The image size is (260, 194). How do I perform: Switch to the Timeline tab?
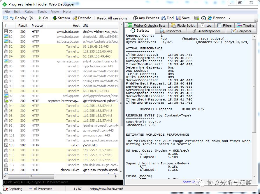coord(245,26)
